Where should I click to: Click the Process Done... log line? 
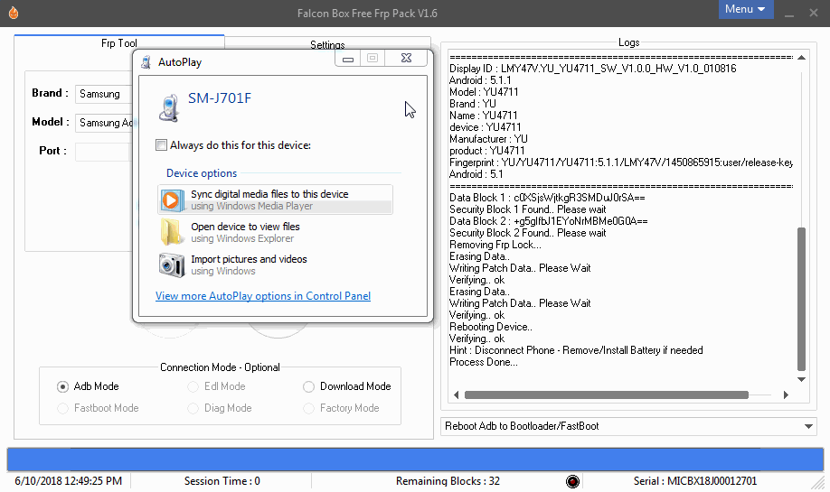(484, 362)
